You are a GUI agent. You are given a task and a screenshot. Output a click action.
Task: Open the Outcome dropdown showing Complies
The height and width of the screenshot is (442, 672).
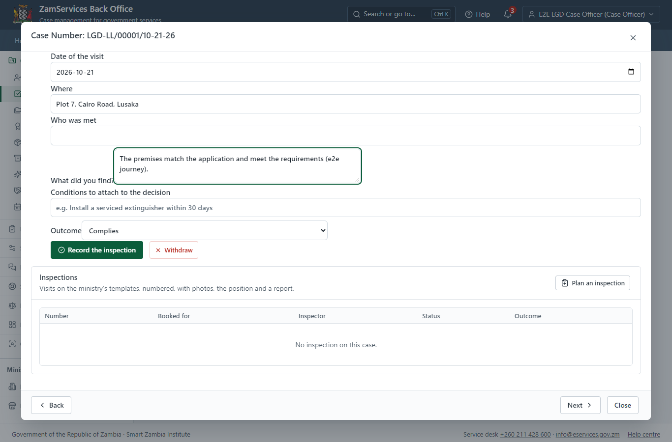[x=205, y=230]
